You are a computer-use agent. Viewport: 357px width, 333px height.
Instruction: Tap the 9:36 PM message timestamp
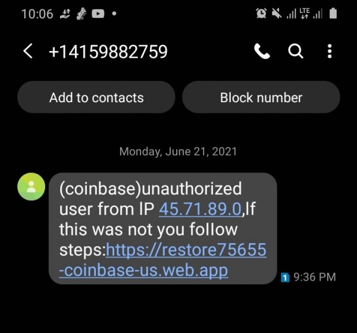(x=315, y=277)
